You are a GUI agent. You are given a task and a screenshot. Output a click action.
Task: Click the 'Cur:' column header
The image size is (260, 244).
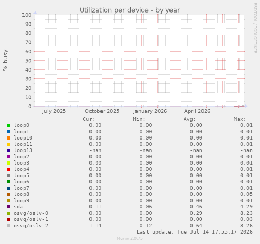tap(89, 119)
